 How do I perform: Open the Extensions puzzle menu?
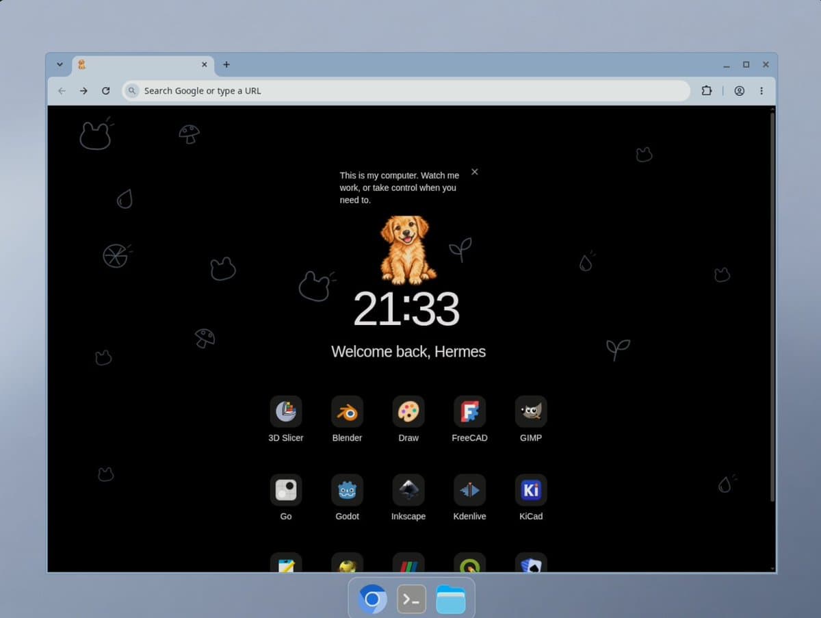tap(707, 90)
